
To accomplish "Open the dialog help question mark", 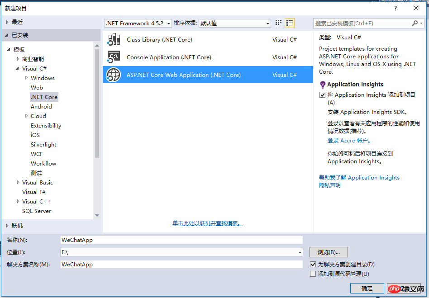I will click(396, 8).
